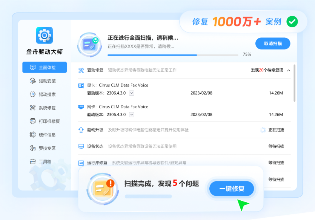The height and width of the screenshot is (220, 315).
Task: Click the 显卡 graphics card icon
Action: pos(81,85)
